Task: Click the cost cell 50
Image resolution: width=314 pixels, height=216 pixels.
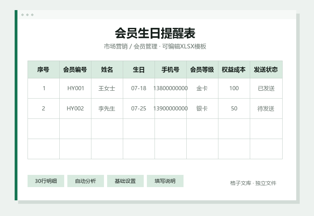Action: 234,108
